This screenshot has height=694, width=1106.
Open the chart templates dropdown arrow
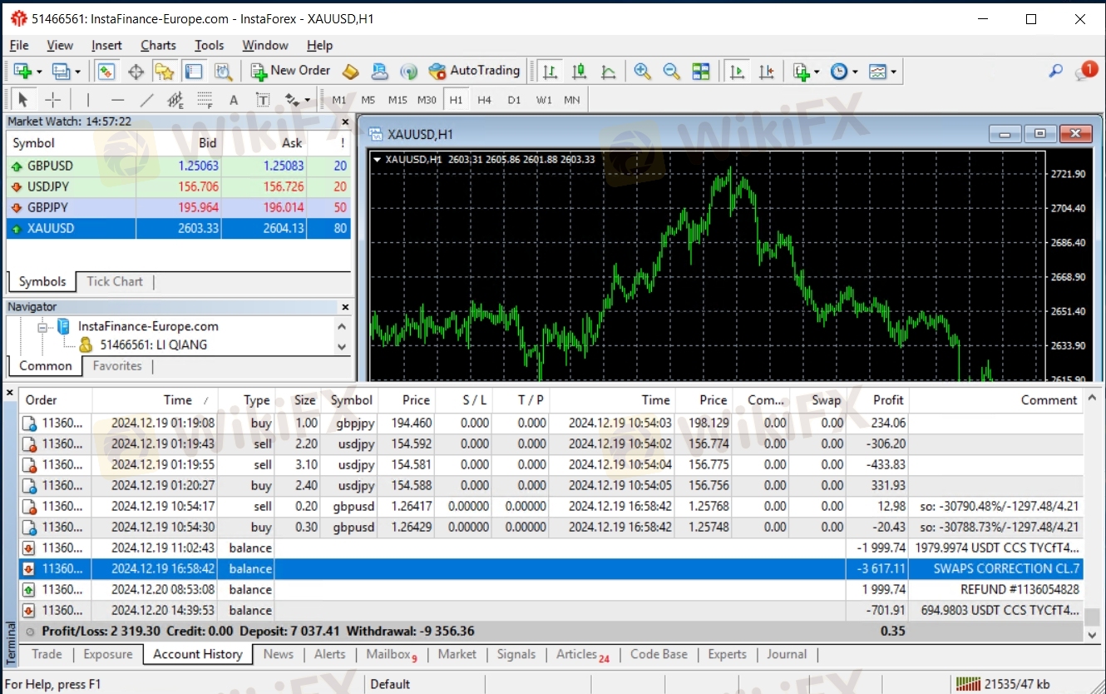(x=894, y=72)
